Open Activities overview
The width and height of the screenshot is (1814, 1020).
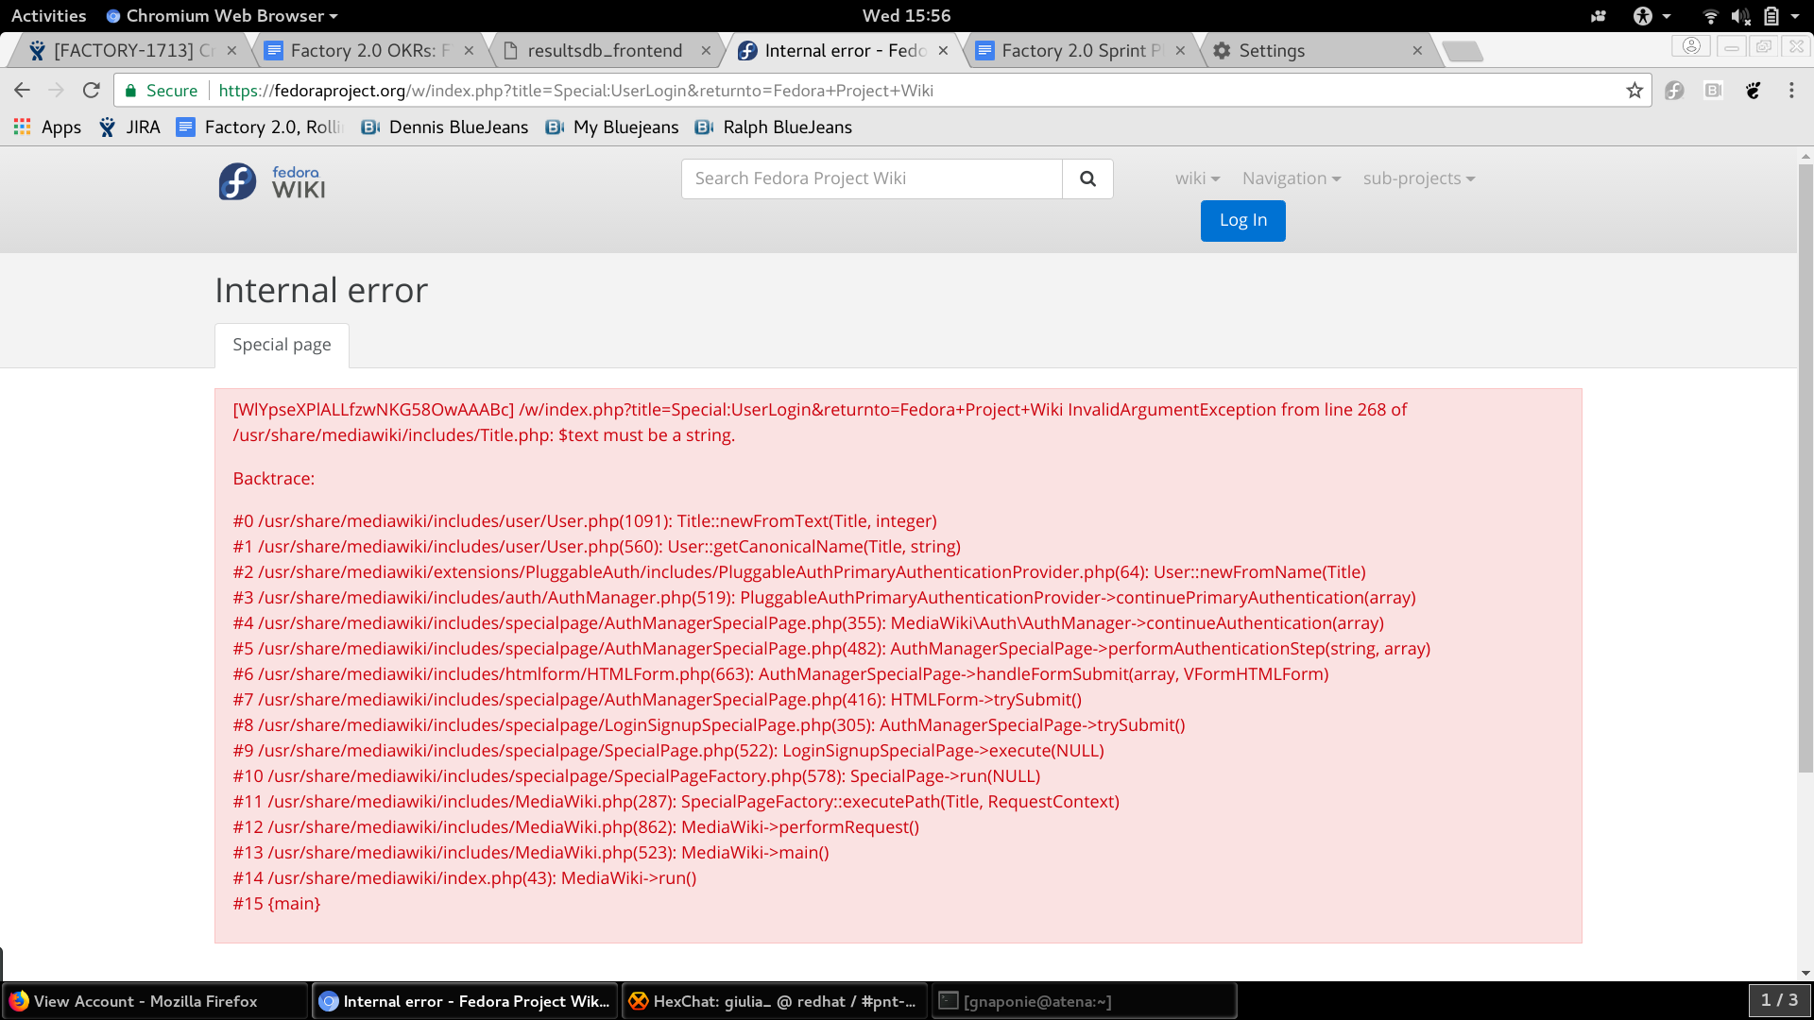(48, 16)
